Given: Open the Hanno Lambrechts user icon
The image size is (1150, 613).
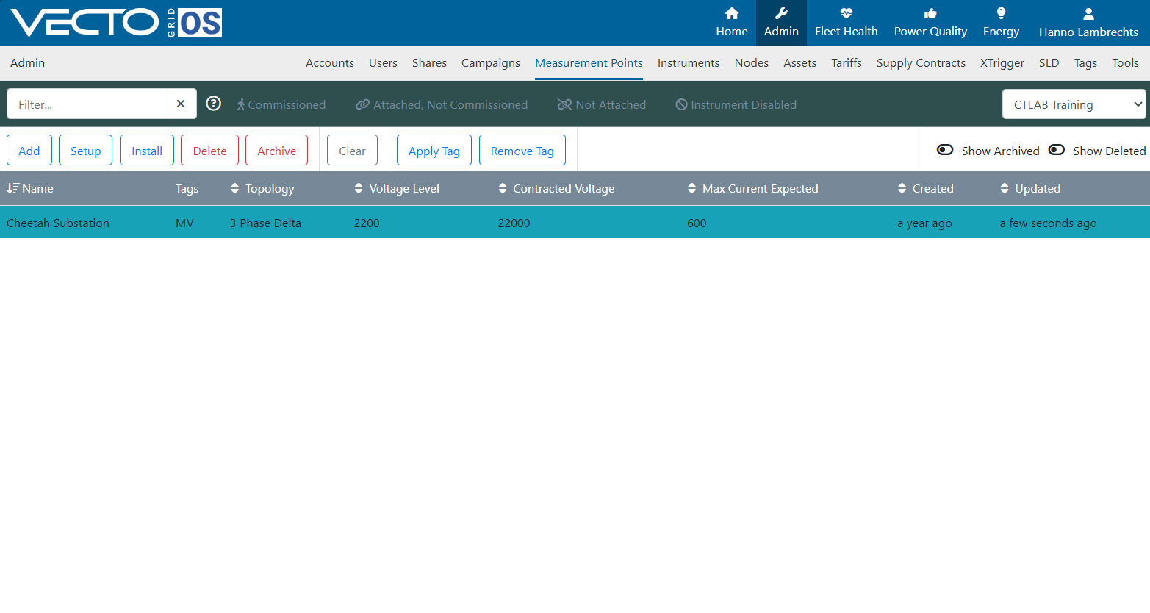Looking at the screenshot, I should coord(1088,14).
